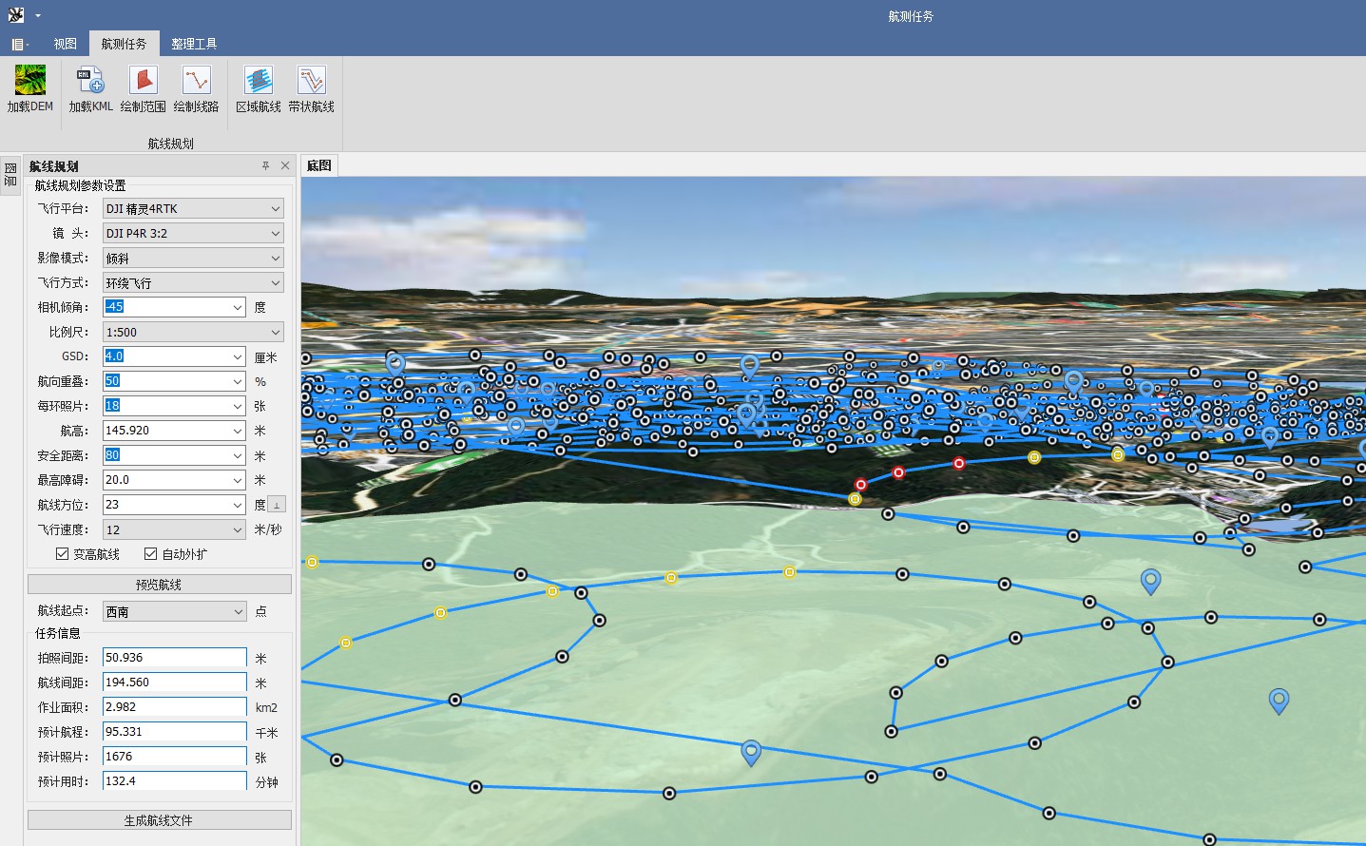
Task: Switch to the 视图 ribbon tab
Action: [66, 44]
